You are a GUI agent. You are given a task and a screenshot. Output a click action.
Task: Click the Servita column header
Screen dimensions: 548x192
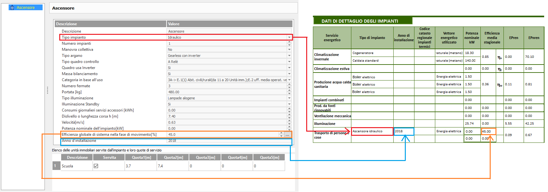pyautogui.click(x=109, y=157)
